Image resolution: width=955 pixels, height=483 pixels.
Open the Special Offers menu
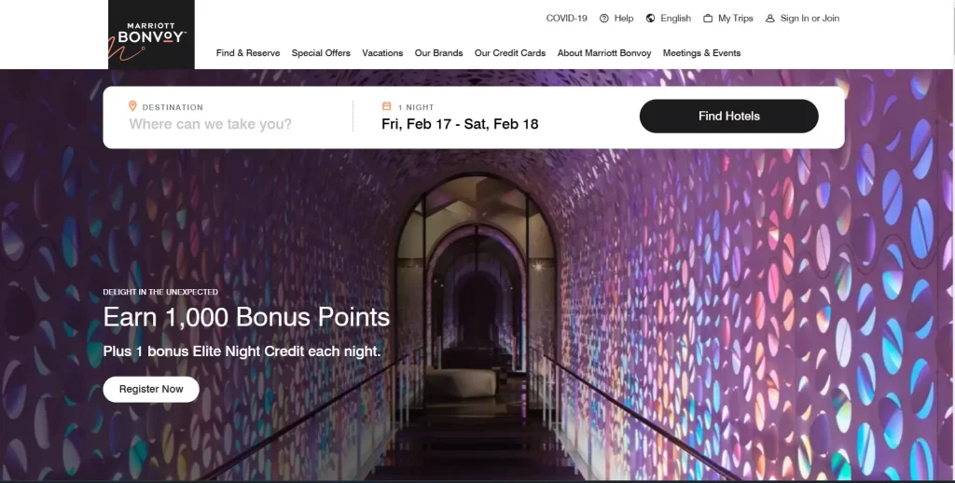click(x=321, y=53)
